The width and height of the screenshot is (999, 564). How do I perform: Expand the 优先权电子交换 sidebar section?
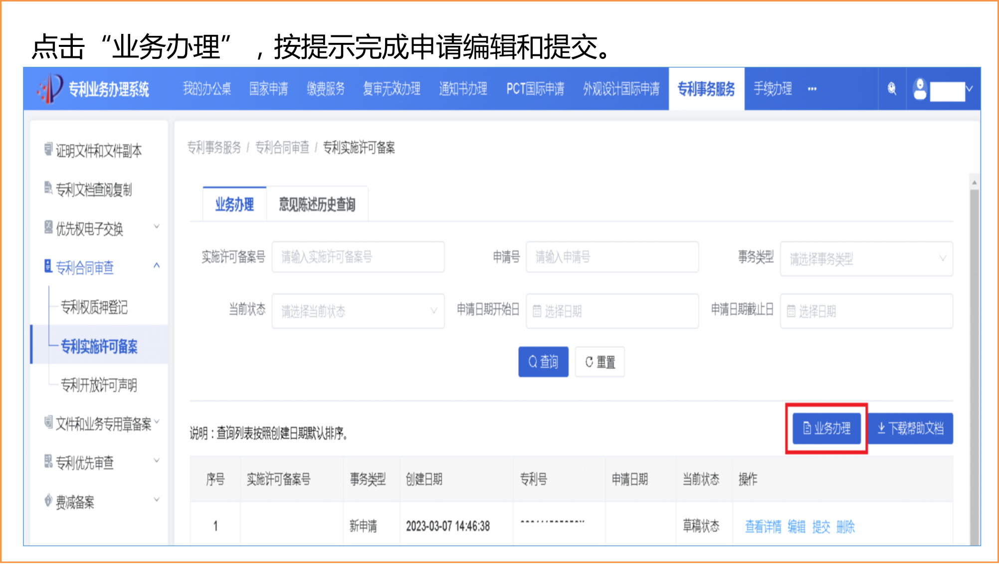tap(157, 227)
